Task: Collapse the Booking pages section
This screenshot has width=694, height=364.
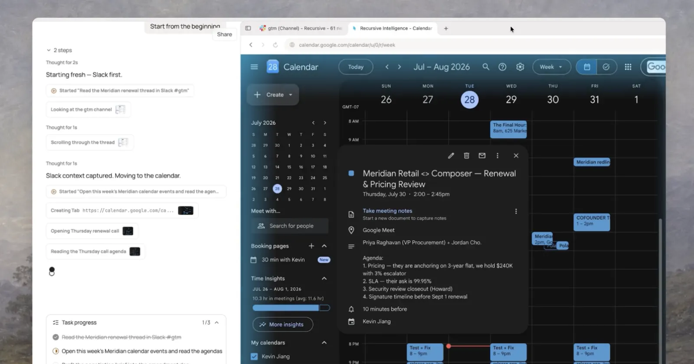Action: pyautogui.click(x=324, y=246)
